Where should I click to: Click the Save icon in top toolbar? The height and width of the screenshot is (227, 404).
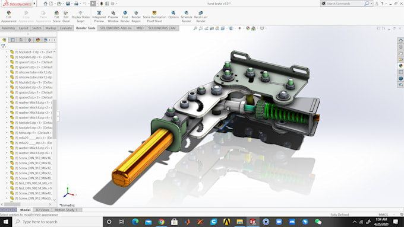68,4
